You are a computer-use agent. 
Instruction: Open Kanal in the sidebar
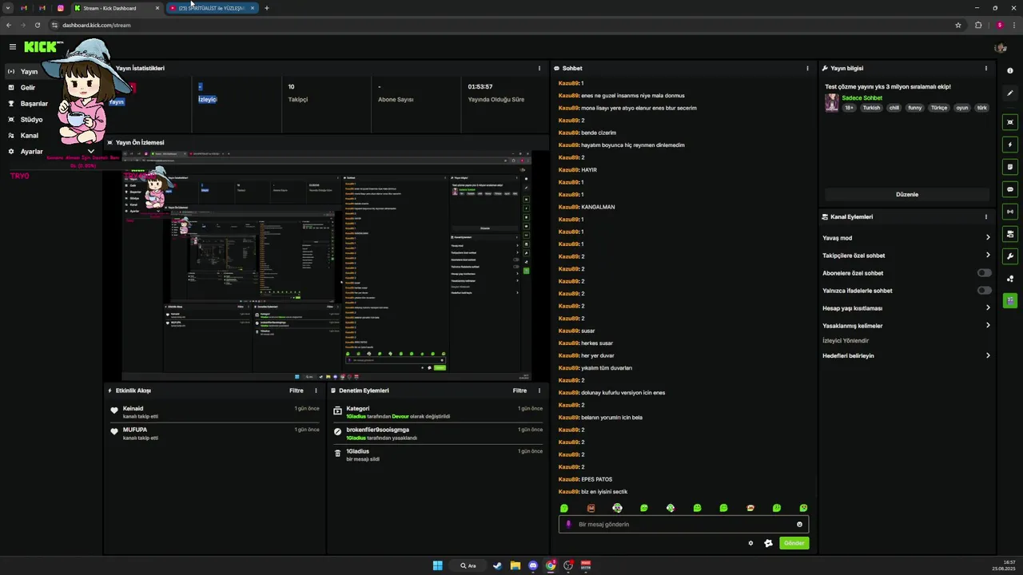point(29,135)
